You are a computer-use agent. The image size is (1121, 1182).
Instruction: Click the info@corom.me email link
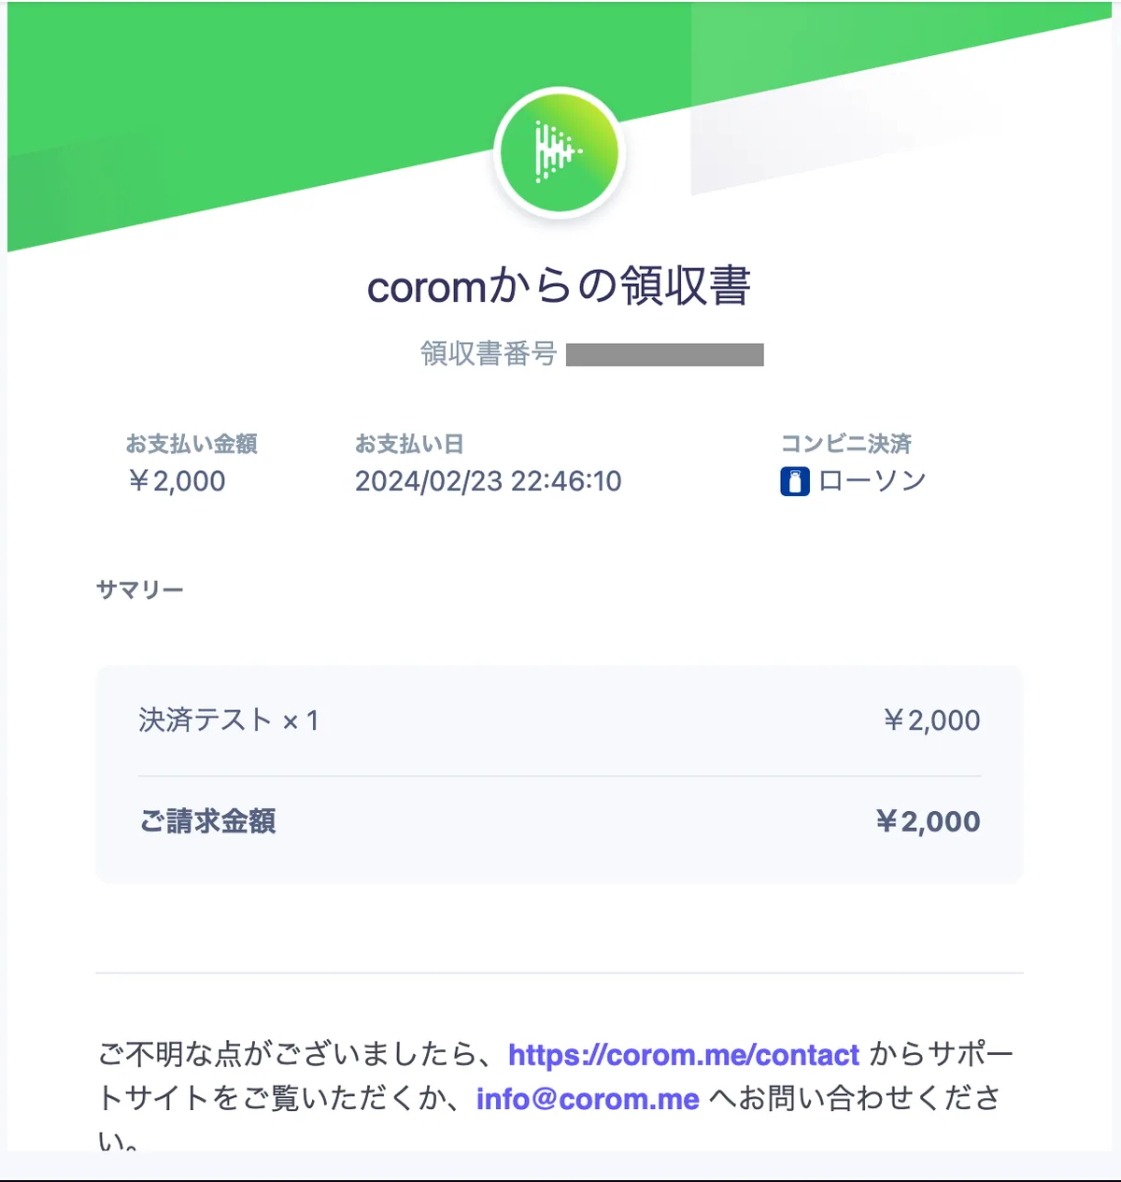pyautogui.click(x=588, y=1099)
